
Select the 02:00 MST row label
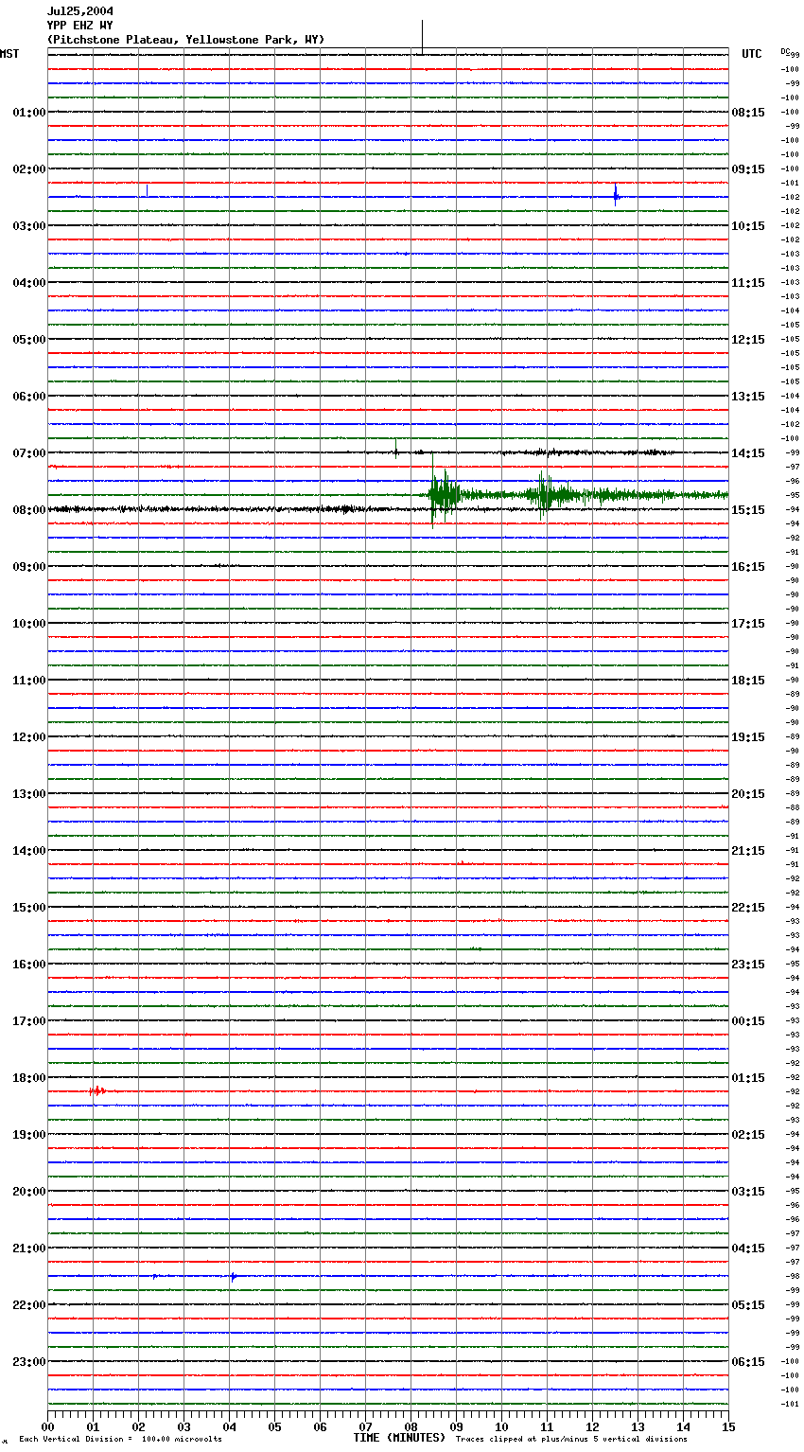[28, 169]
